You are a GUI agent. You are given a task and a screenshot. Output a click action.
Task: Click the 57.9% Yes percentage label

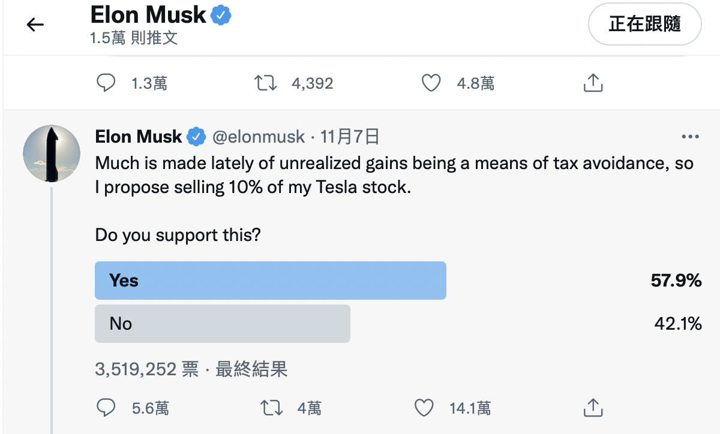676,281
